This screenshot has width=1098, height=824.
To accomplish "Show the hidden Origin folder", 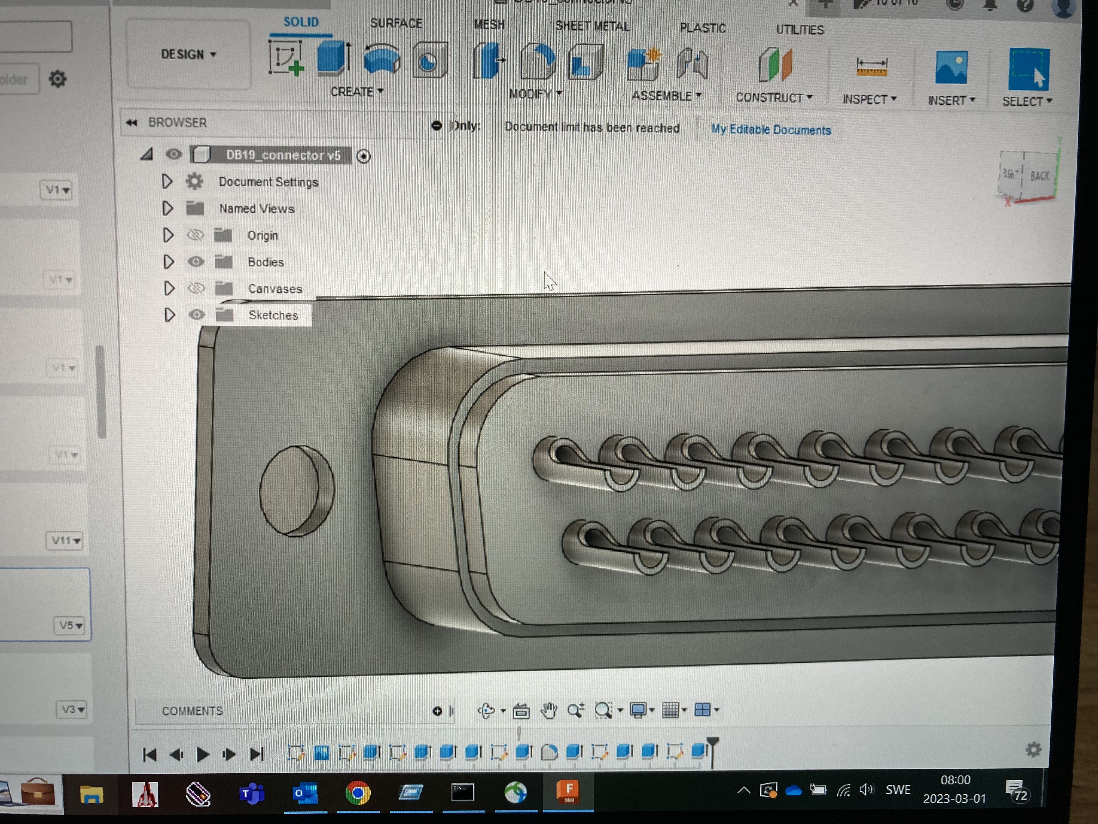I will pyautogui.click(x=196, y=234).
